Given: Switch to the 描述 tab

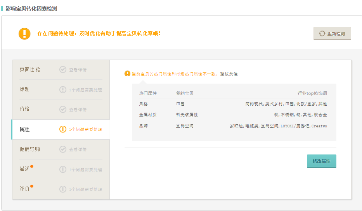Looking at the screenshot, I should 25,169.
